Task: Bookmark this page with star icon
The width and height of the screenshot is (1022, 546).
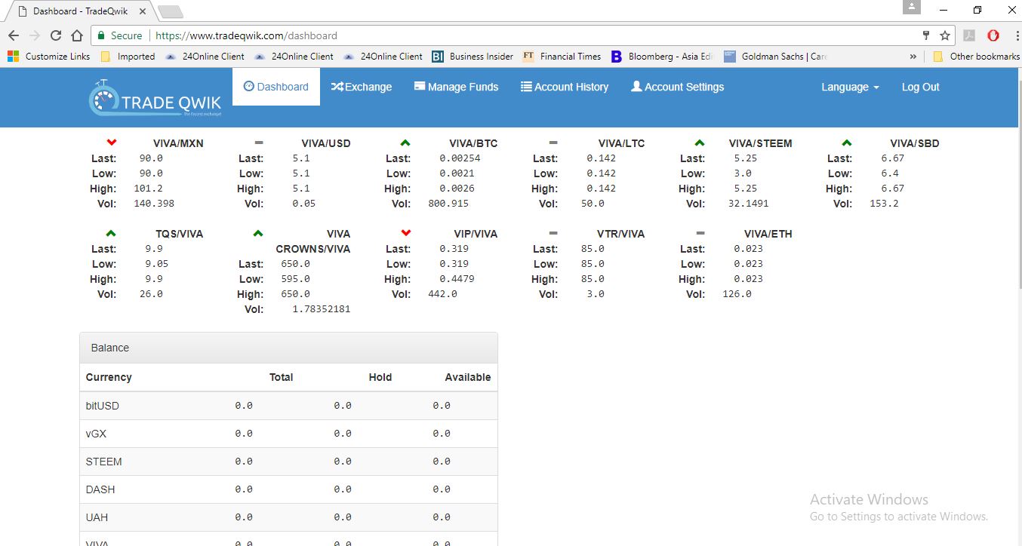Action: point(944,35)
